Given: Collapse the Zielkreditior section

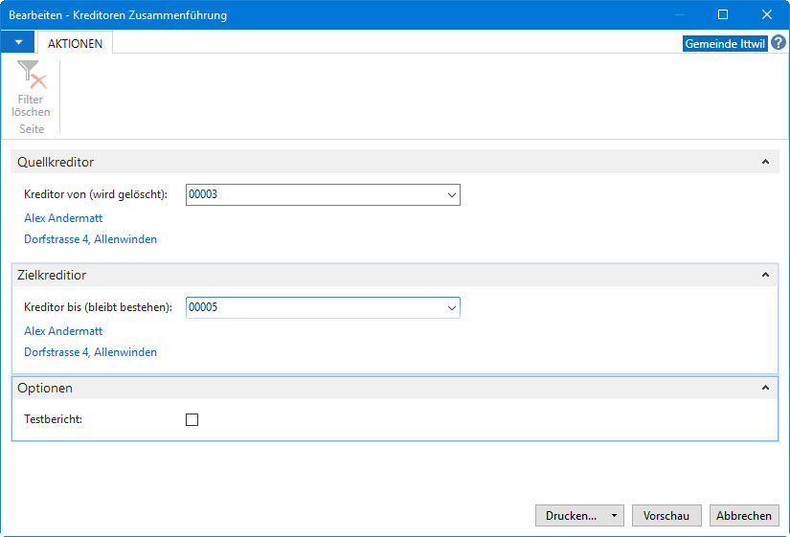Looking at the screenshot, I should [x=765, y=275].
